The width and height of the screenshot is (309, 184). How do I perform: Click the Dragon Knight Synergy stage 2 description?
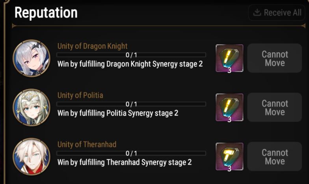(x=130, y=64)
